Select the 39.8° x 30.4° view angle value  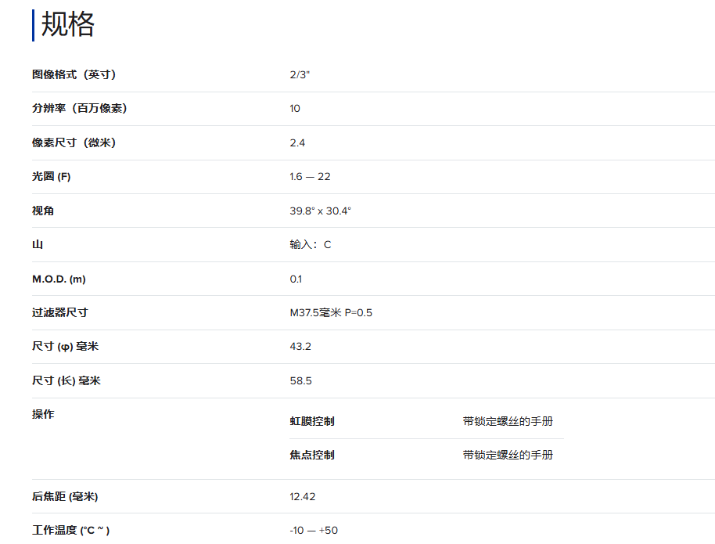click(x=320, y=211)
